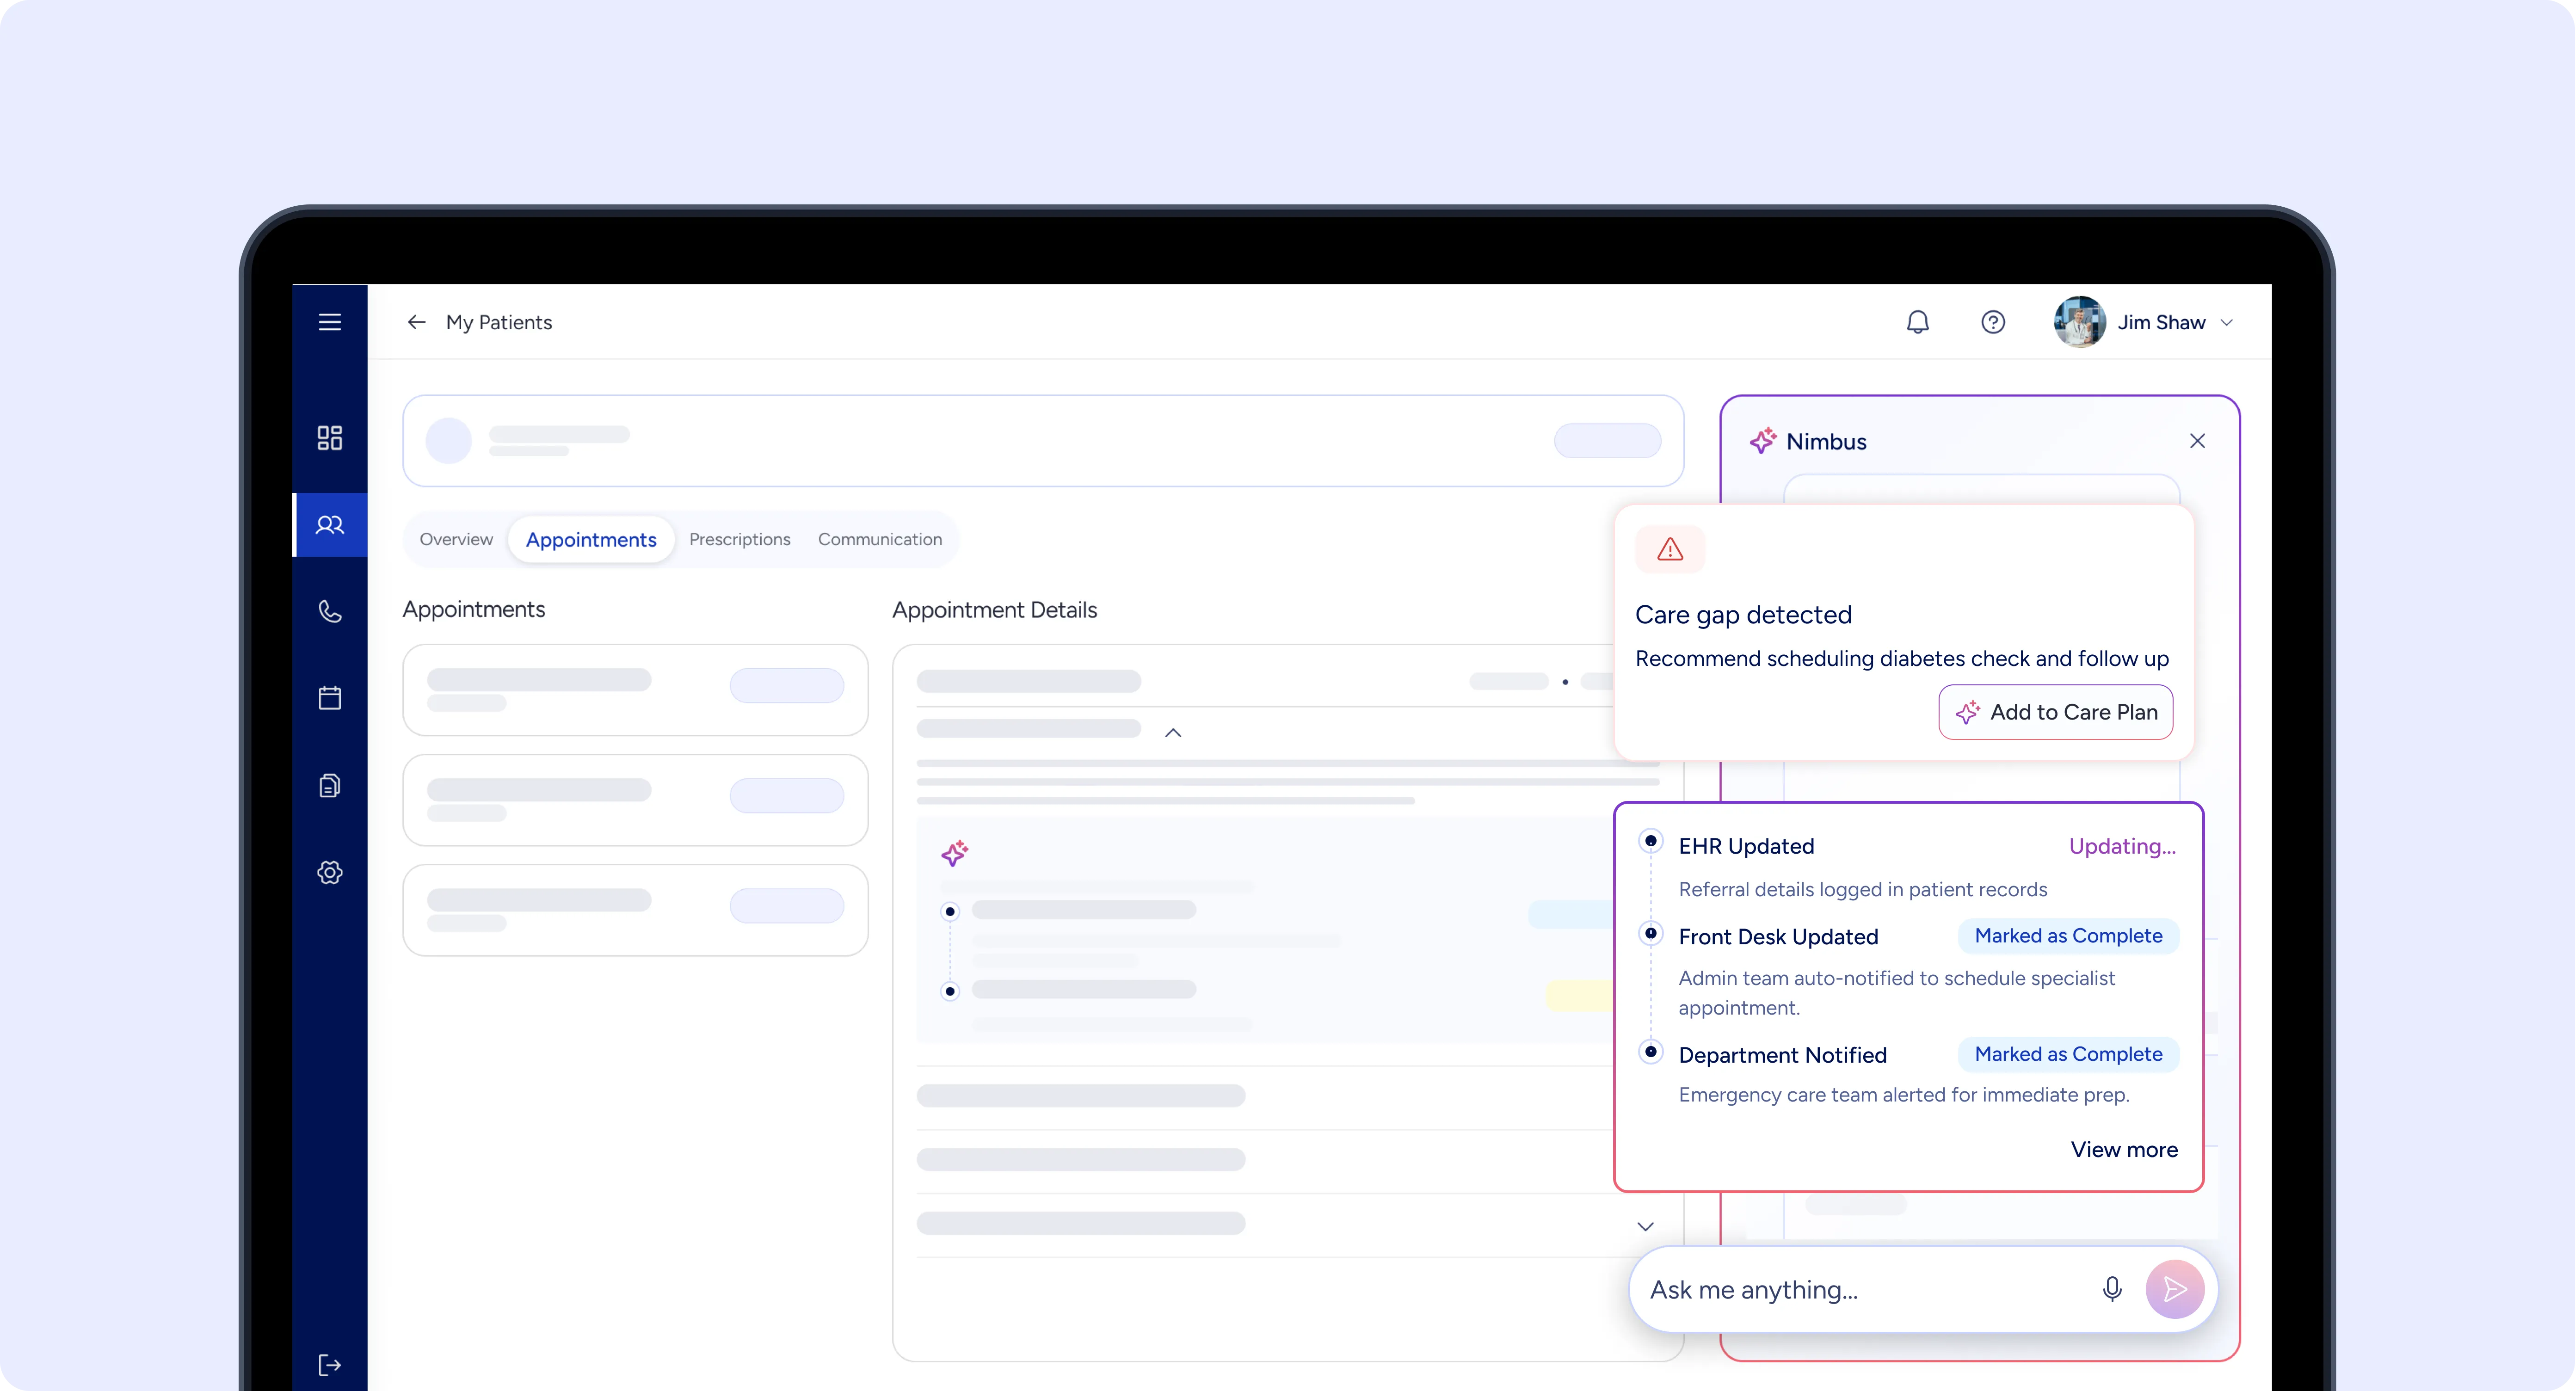Viewport: 2575px width, 1391px height.
Task: Click the logout icon at sidebar bottom
Action: coord(329,1365)
